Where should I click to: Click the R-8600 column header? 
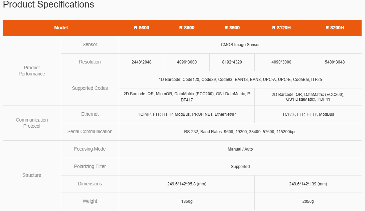click(141, 28)
